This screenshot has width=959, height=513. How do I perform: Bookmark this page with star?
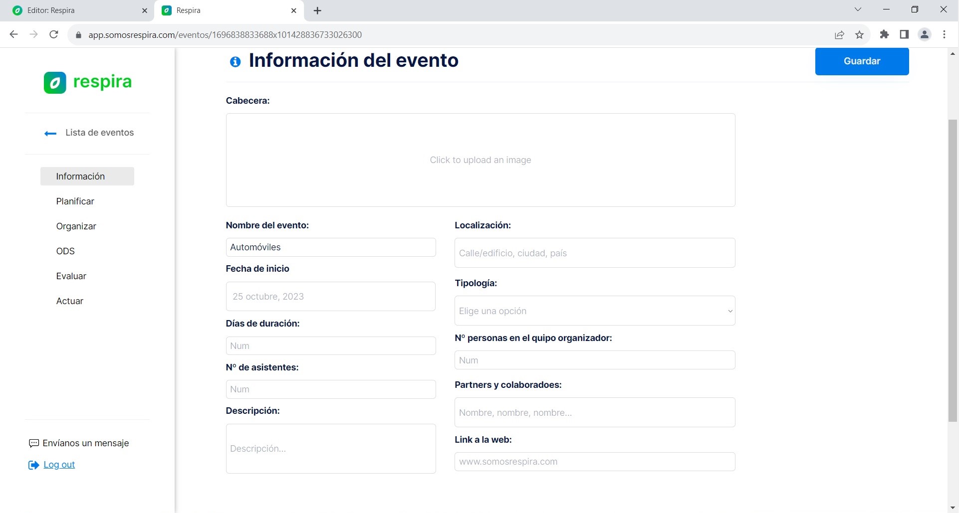coord(859,35)
